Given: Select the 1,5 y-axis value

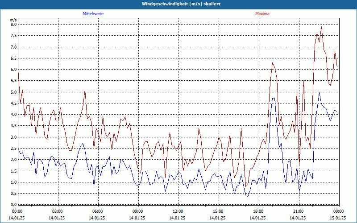Looking at the screenshot, I should (x=14, y=171).
